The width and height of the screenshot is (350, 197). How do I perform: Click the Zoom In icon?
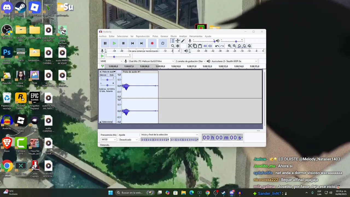pos(229,46)
